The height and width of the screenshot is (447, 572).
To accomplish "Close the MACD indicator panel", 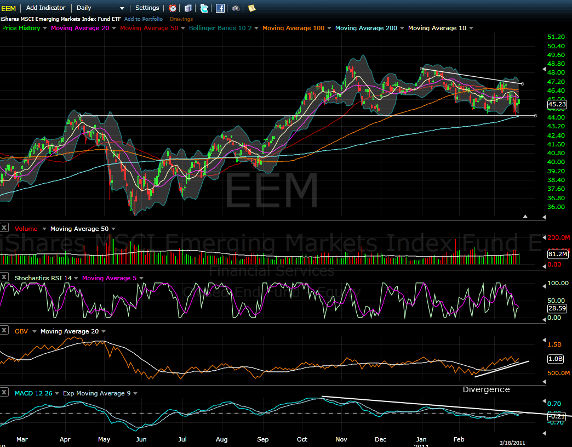I will pyautogui.click(x=4, y=393).
